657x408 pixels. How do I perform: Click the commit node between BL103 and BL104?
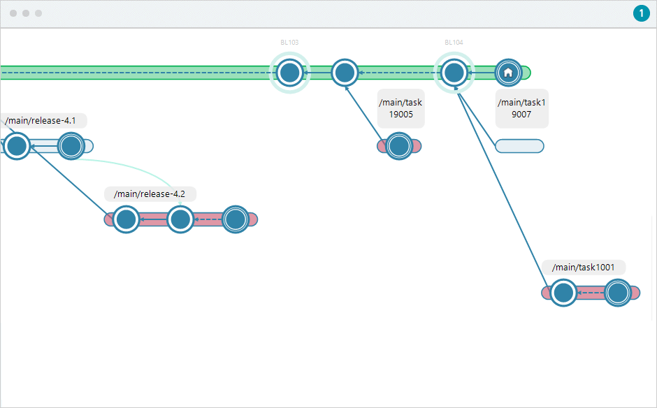(x=345, y=72)
